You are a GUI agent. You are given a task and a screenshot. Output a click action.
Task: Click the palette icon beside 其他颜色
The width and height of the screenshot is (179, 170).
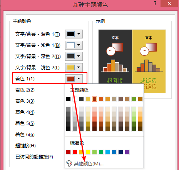pyautogui.click(x=69, y=163)
